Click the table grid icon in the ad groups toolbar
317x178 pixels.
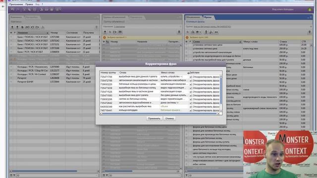pos(120,32)
